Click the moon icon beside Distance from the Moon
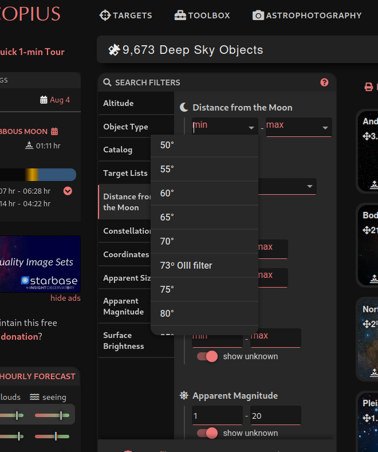 pos(184,107)
